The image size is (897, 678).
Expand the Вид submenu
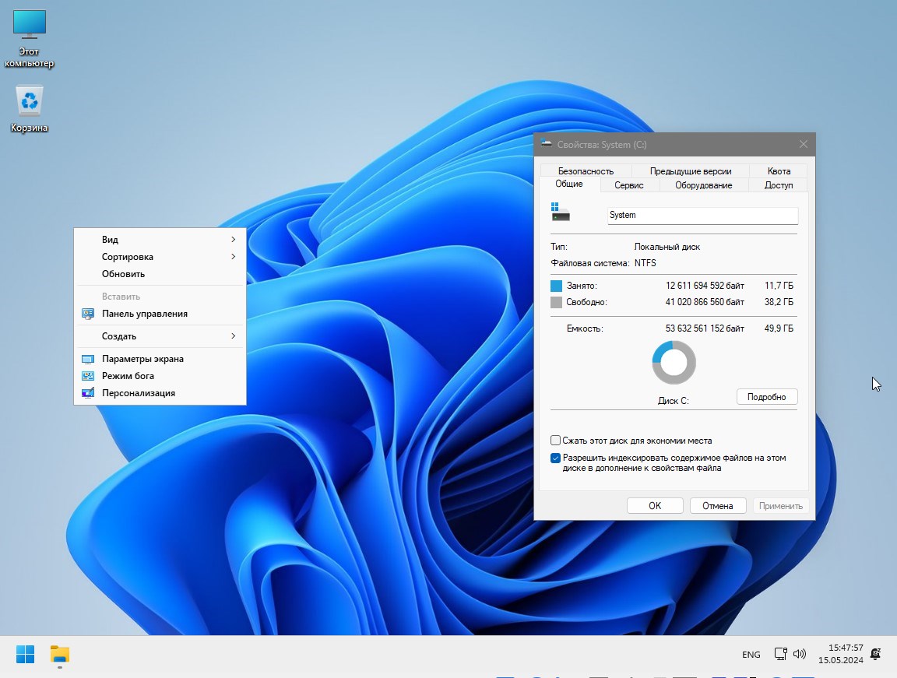(x=110, y=240)
